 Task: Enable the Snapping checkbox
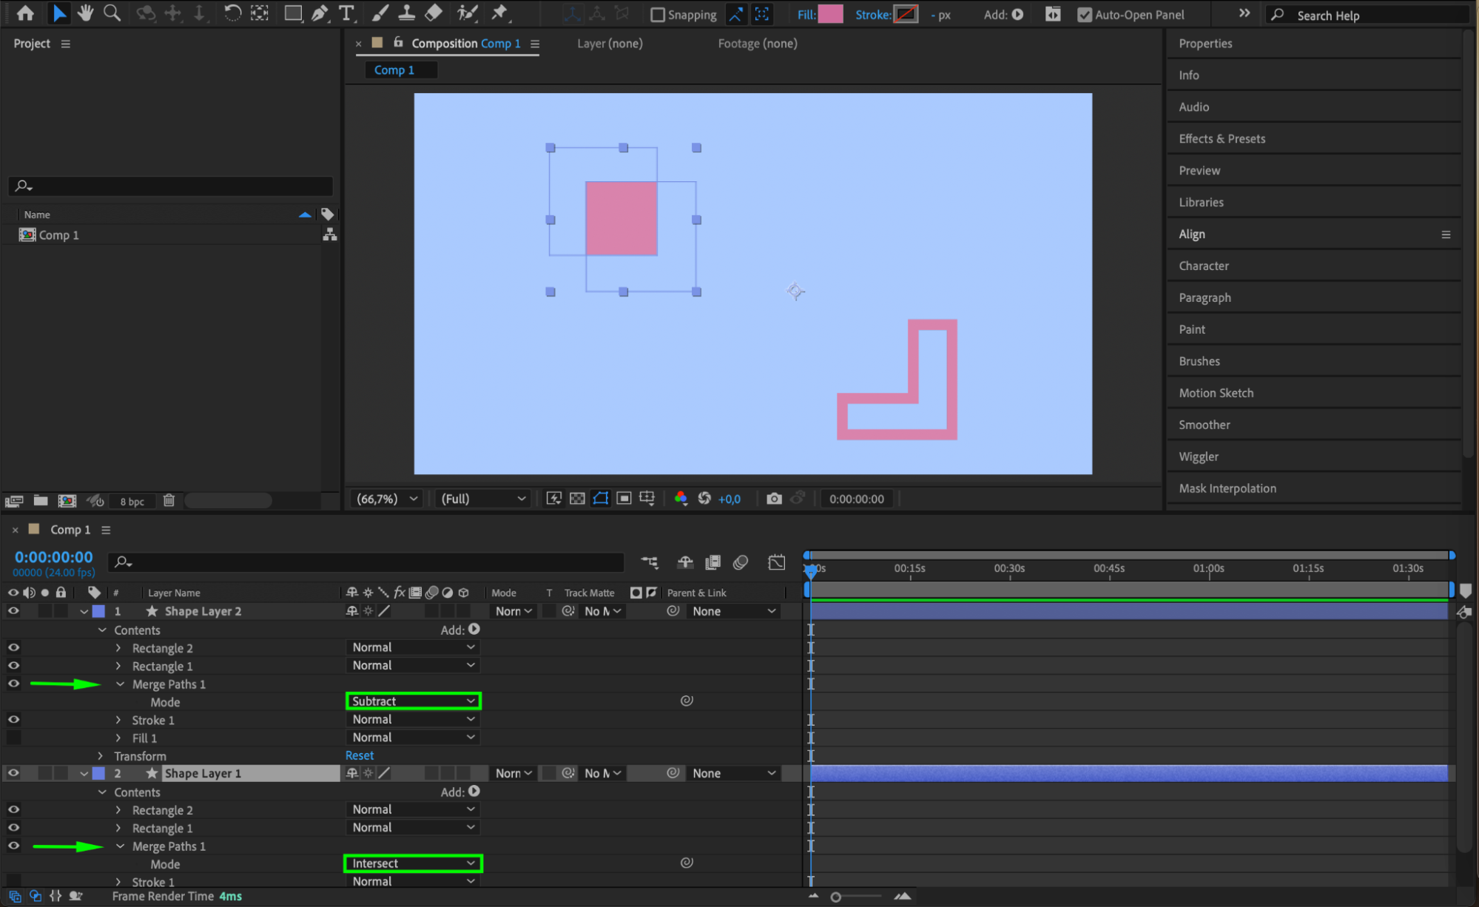click(x=657, y=15)
